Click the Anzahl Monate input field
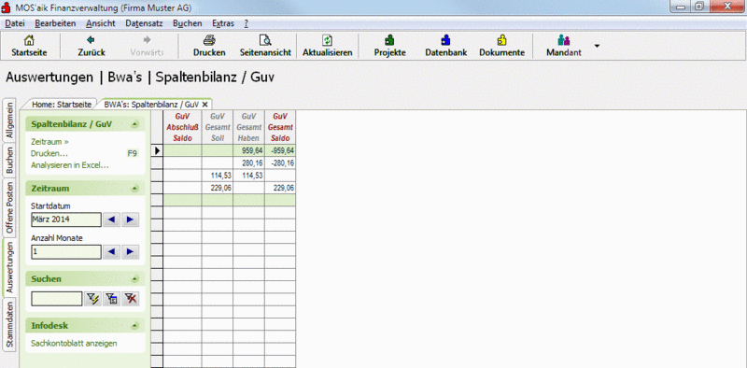This screenshot has width=747, height=368. tap(66, 251)
